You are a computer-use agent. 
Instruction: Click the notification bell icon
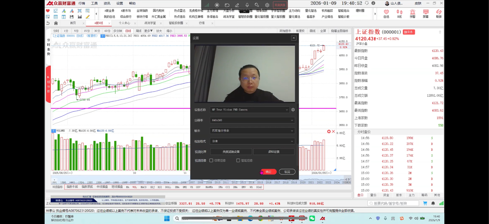[x=433, y=203]
